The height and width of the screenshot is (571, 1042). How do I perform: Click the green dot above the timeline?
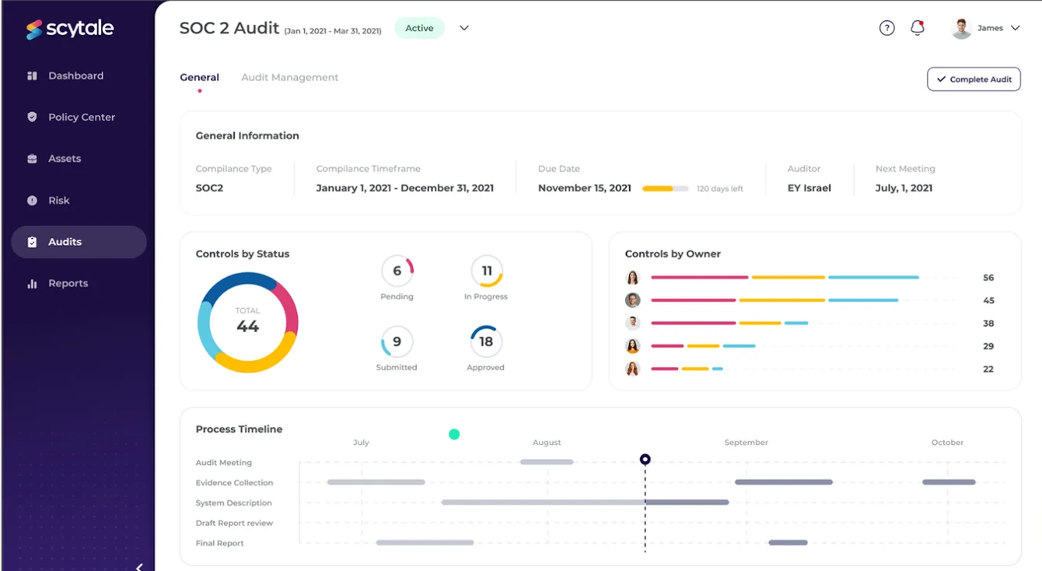tap(454, 434)
